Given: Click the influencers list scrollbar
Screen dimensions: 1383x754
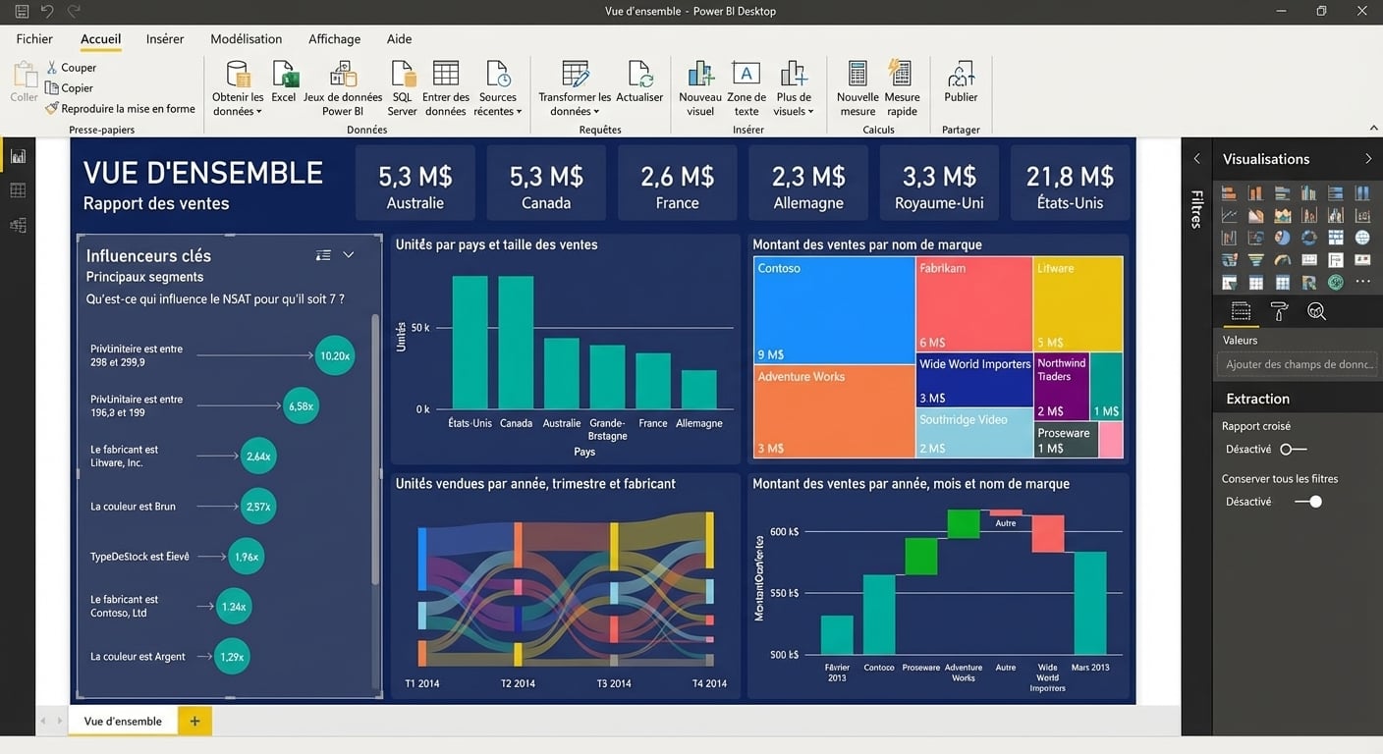Looking at the screenshot, I should (375, 450).
